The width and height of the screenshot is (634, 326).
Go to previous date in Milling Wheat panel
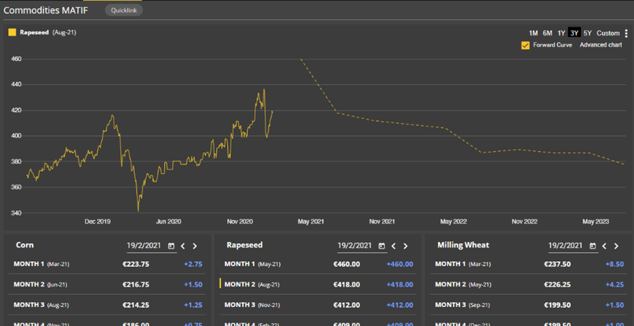pos(604,246)
